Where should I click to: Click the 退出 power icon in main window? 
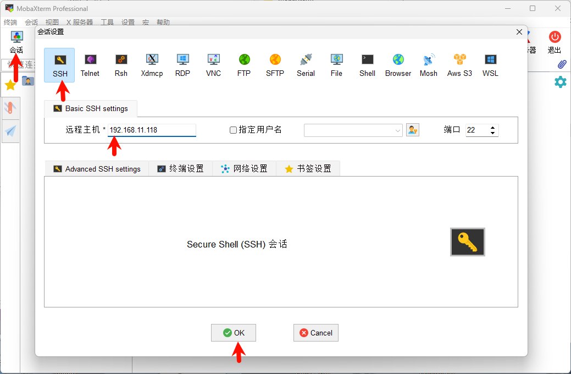click(x=555, y=42)
